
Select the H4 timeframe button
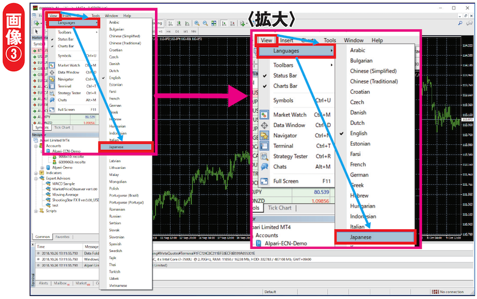[x=168, y=32]
